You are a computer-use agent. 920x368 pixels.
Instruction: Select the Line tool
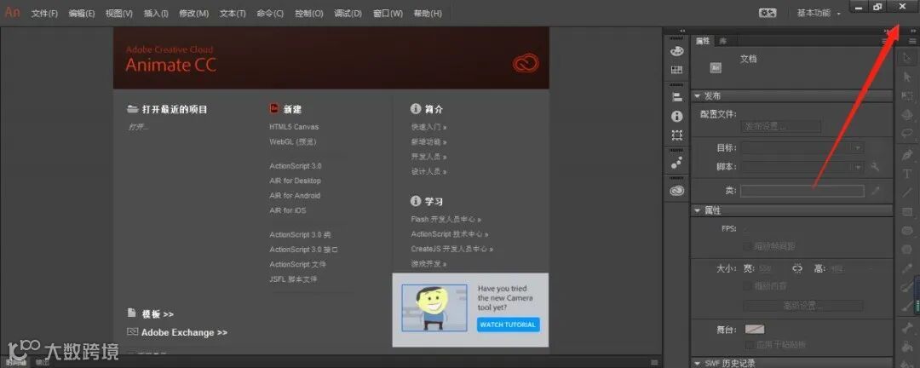tap(908, 193)
